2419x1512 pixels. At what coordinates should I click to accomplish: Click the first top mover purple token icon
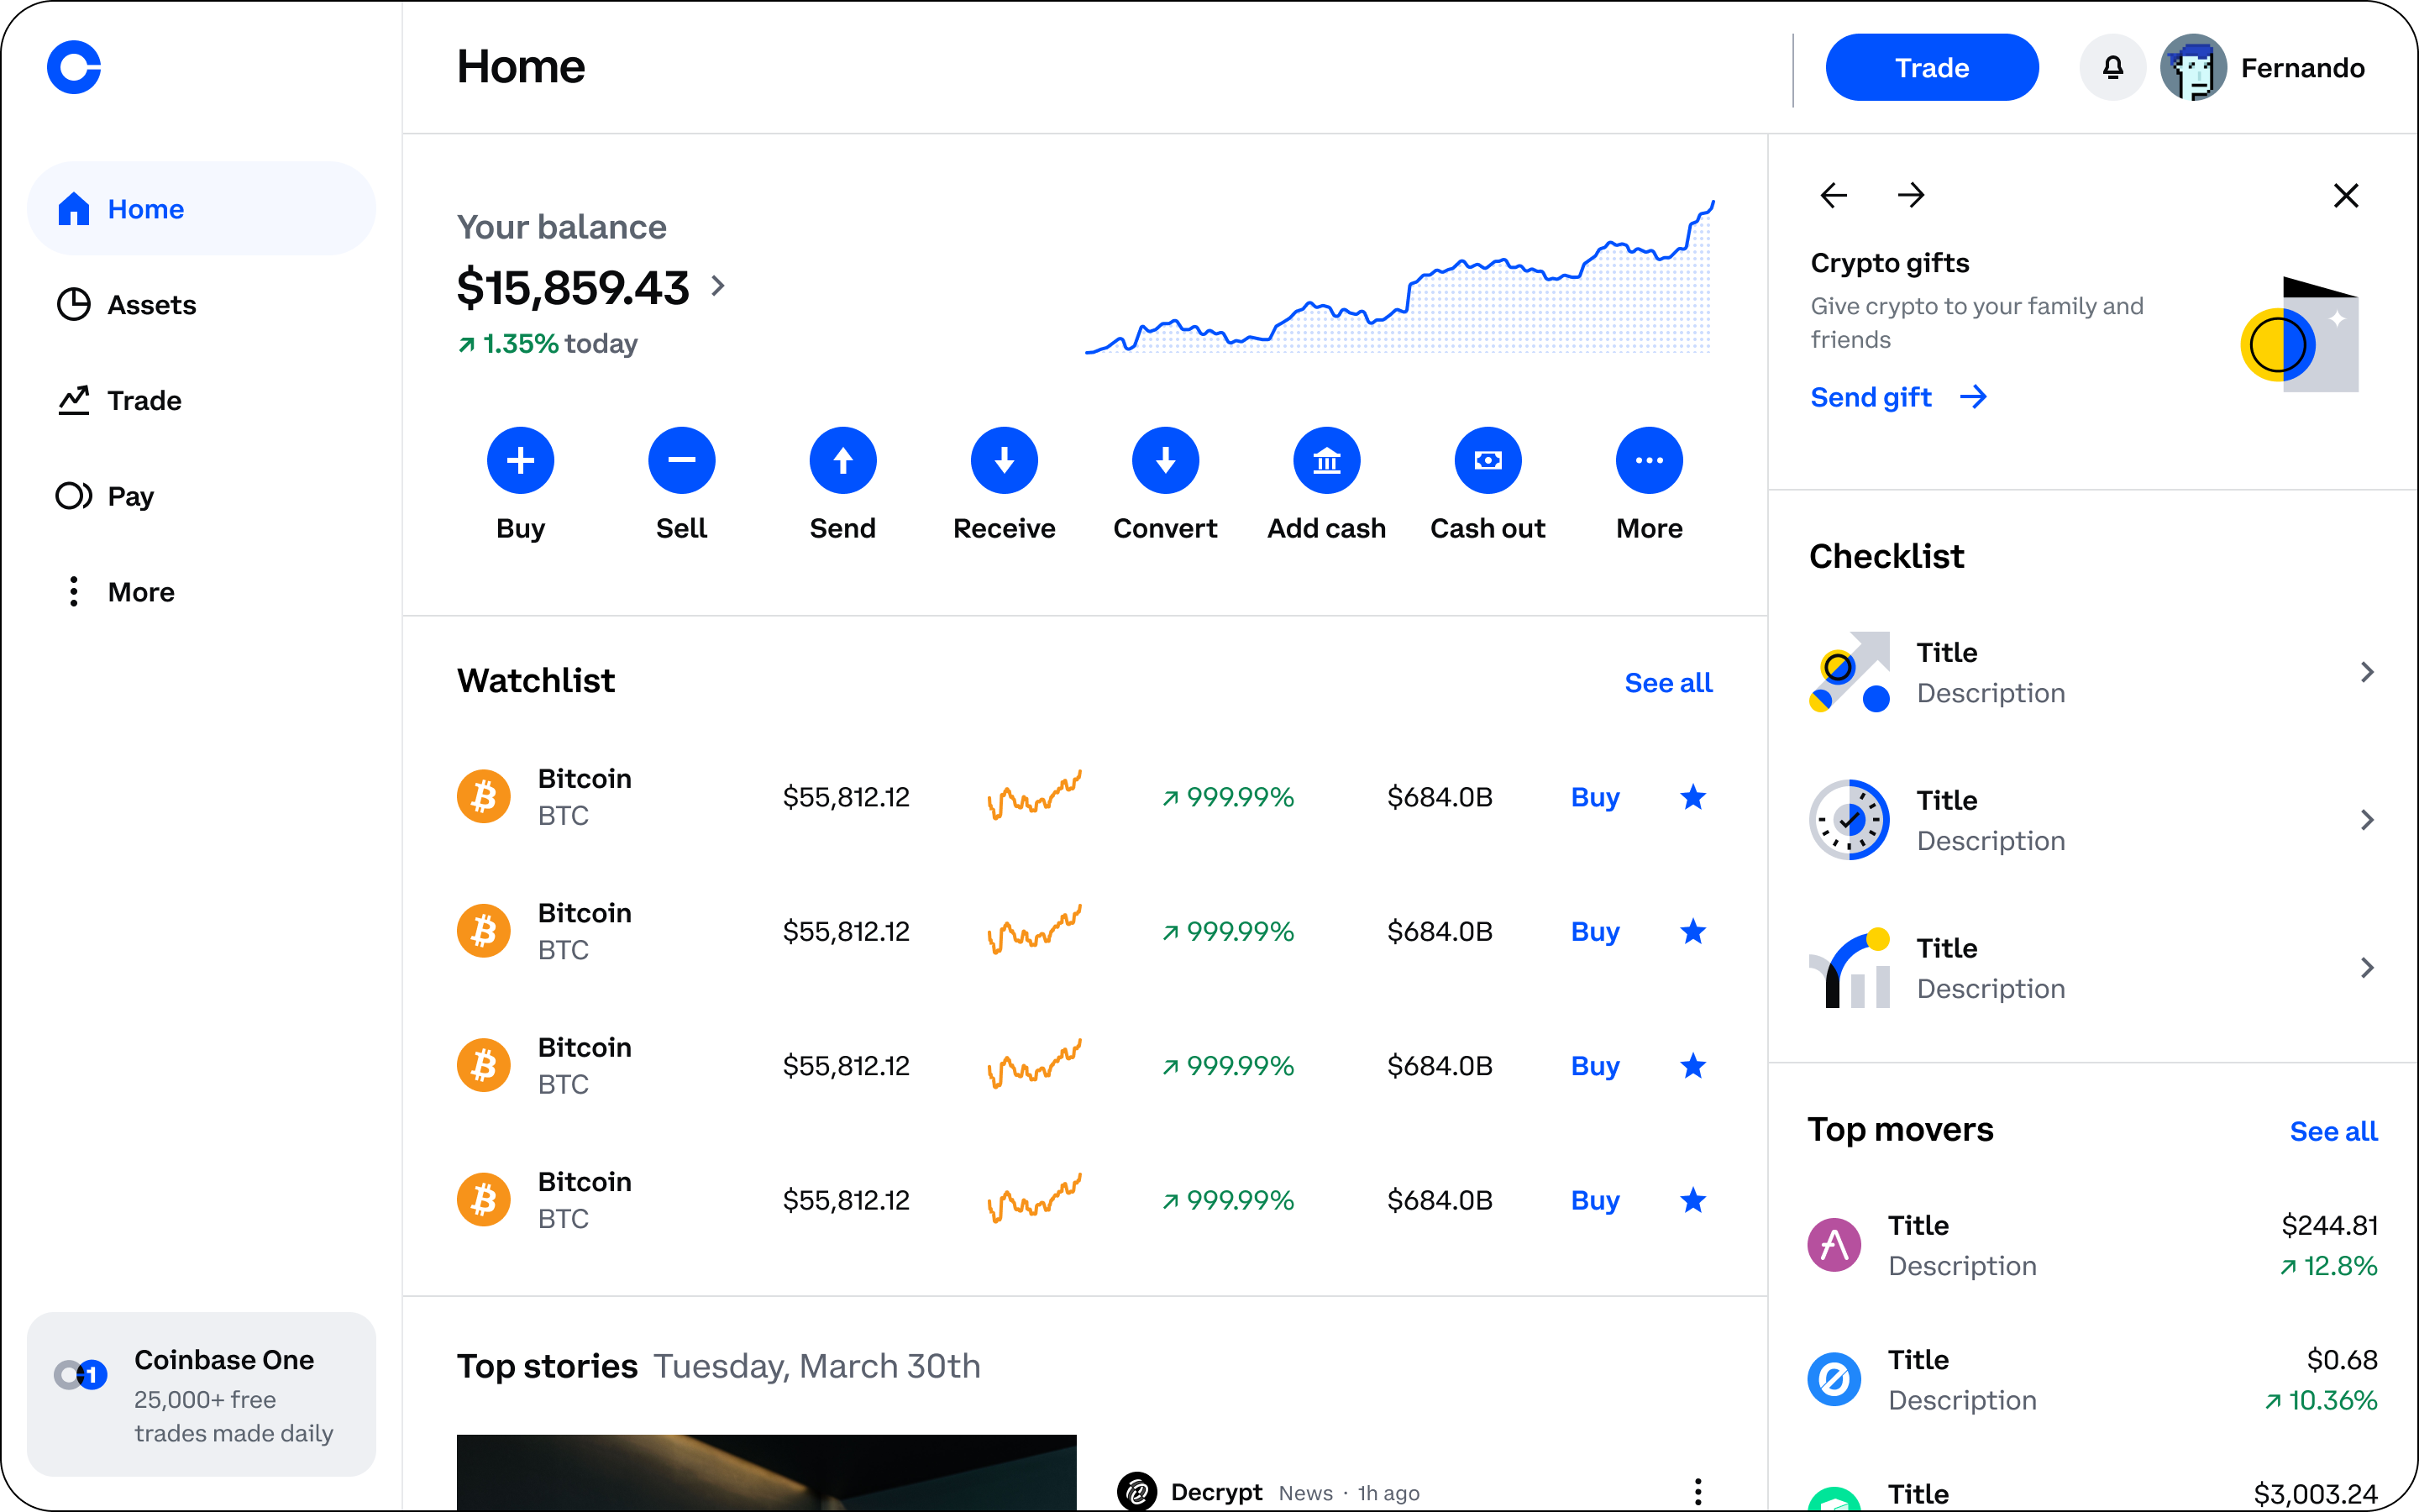(x=1834, y=1245)
